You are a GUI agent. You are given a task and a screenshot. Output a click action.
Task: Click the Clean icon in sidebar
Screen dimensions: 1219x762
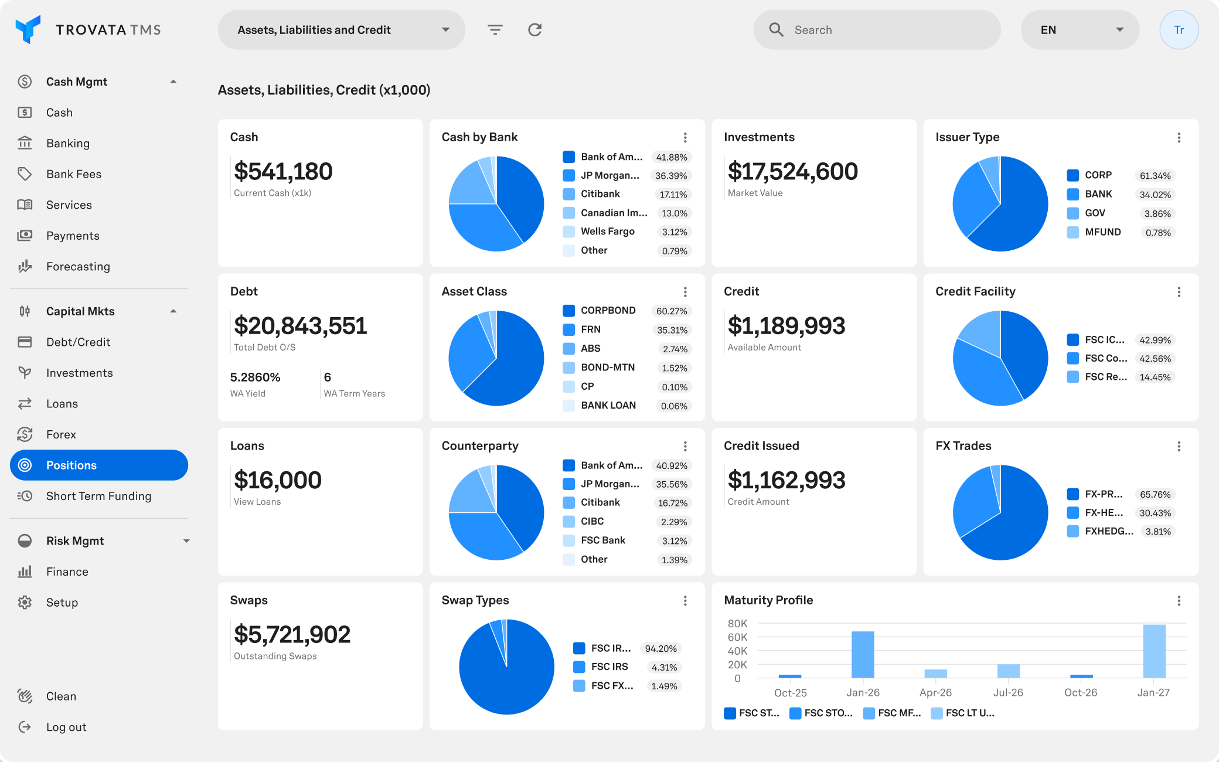click(x=25, y=696)
